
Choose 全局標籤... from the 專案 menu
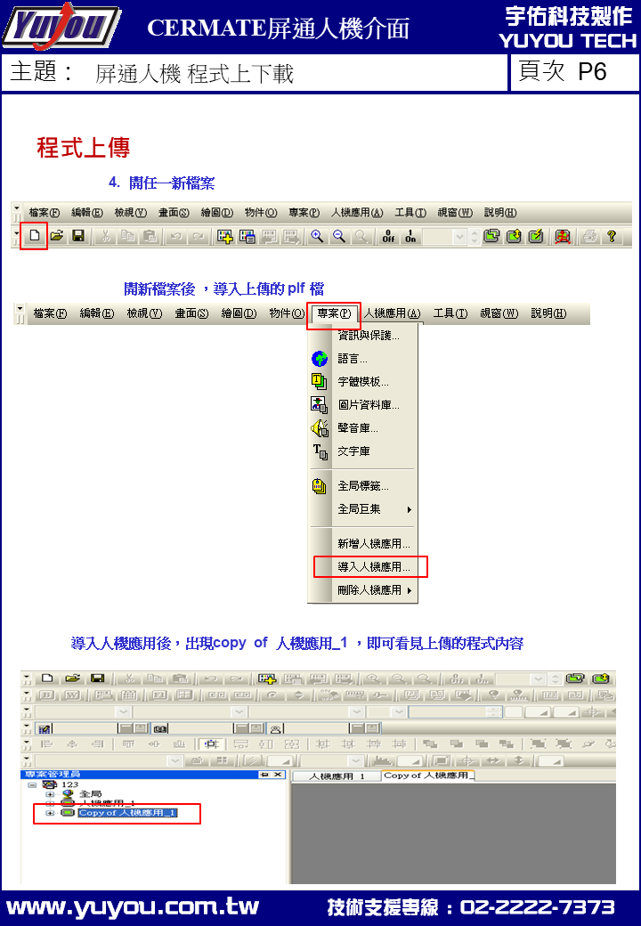363,486
